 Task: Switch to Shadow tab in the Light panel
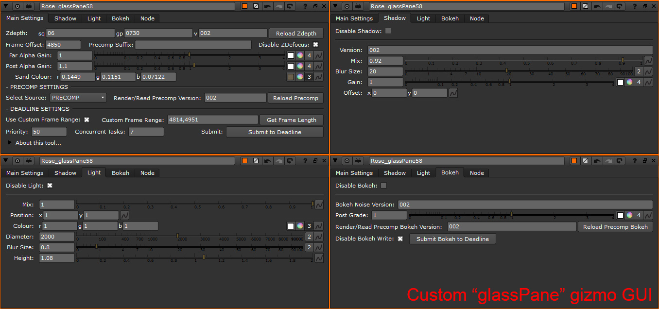(x=65, y=173)
